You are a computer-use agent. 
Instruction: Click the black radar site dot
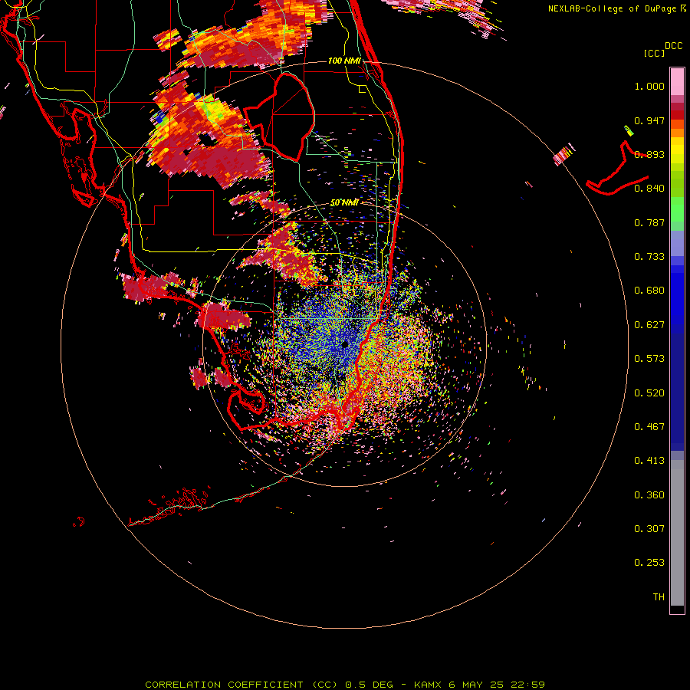tap(345, 344)
